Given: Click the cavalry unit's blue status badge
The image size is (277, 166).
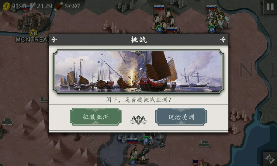Looking at the screenshot, I should tap(212, 29).
